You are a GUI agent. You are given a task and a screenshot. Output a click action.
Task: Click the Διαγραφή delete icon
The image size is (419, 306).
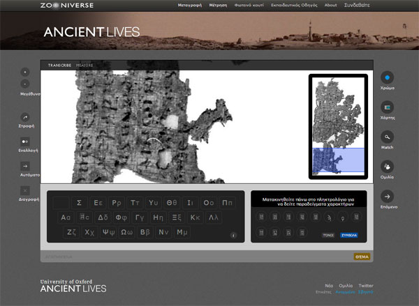(25, 190)
